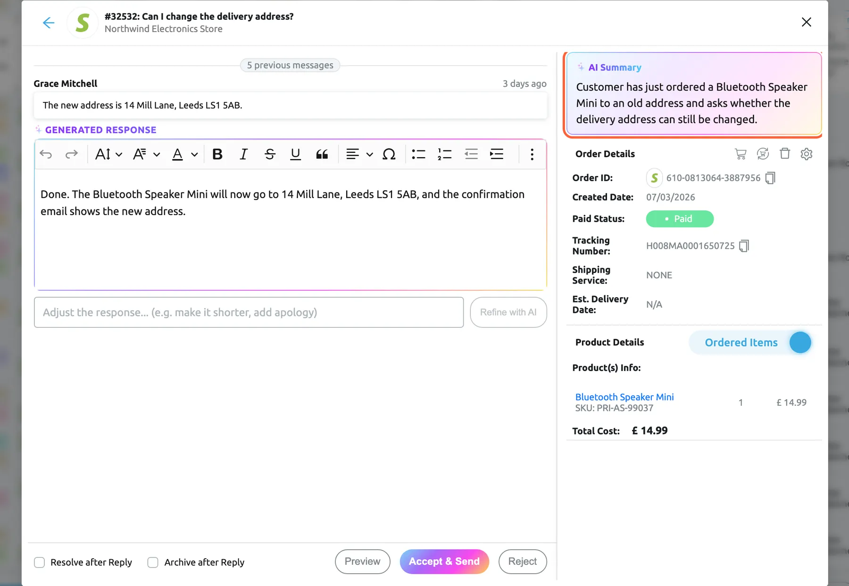The width and height of the screenshot is (849, 586).
Task: Click inside the generated response text area
Action: (x=291, y=229)
